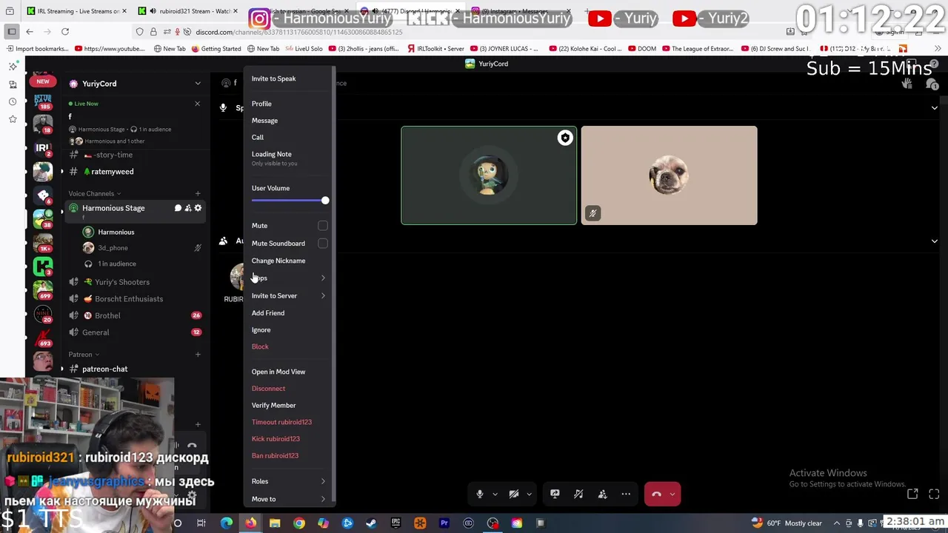Click the share screen icon
The height and width of the screenshot is (533, 948).
[555, 494]
